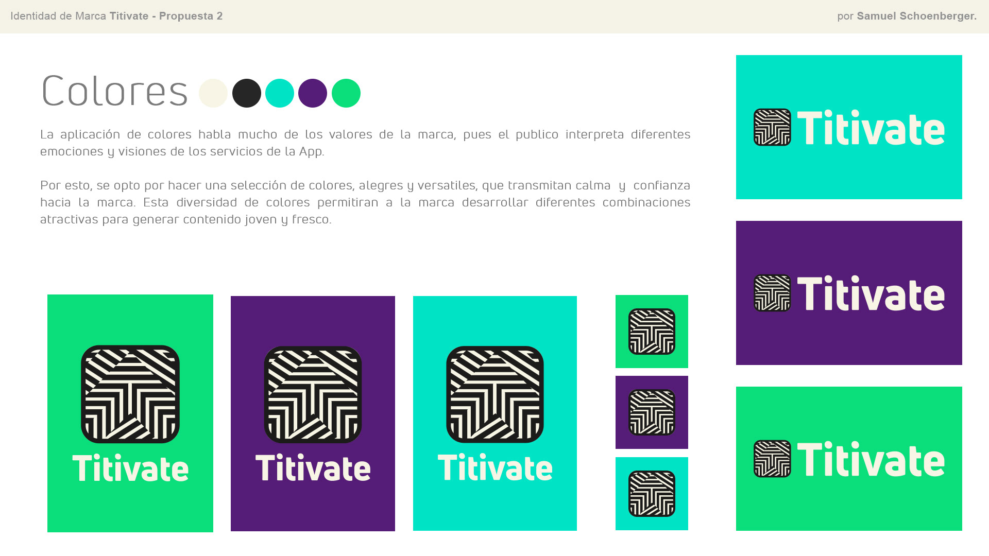The width and height of the screenshot is (989, 556).
Task: Select the purple color swatch circle
Action: 312,93
